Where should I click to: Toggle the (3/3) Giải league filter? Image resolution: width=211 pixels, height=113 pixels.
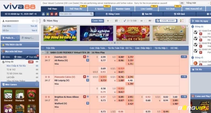coord(130,21)
